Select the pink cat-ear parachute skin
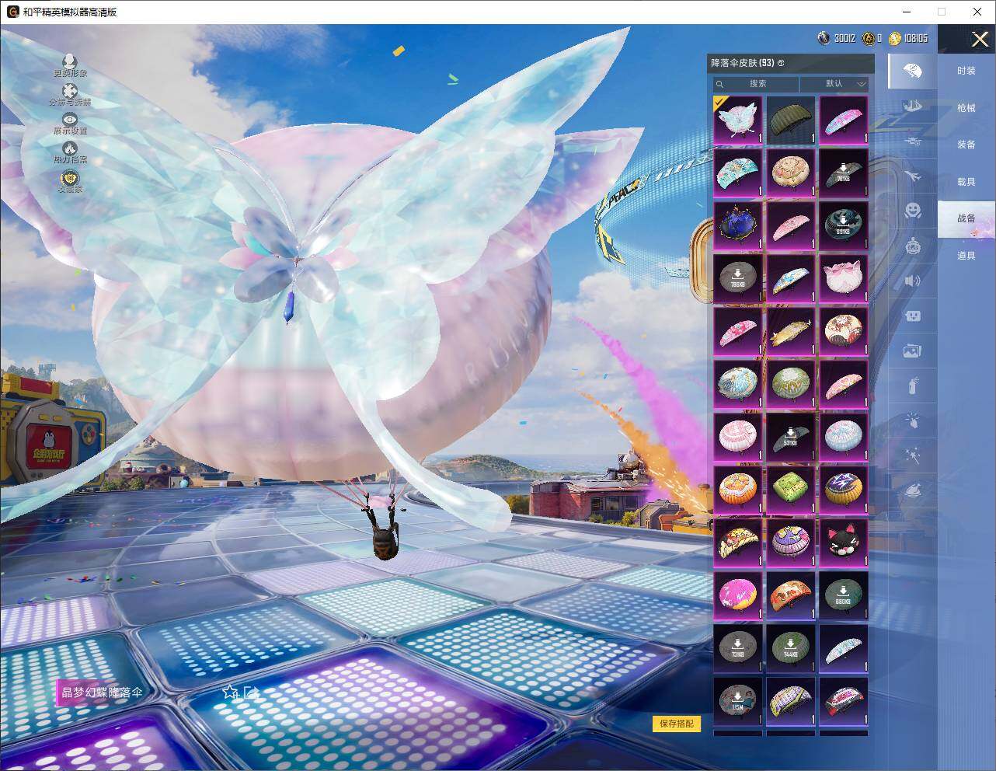Screen dimensions: 996x771 pyautogui.click(x=844, y=278)
